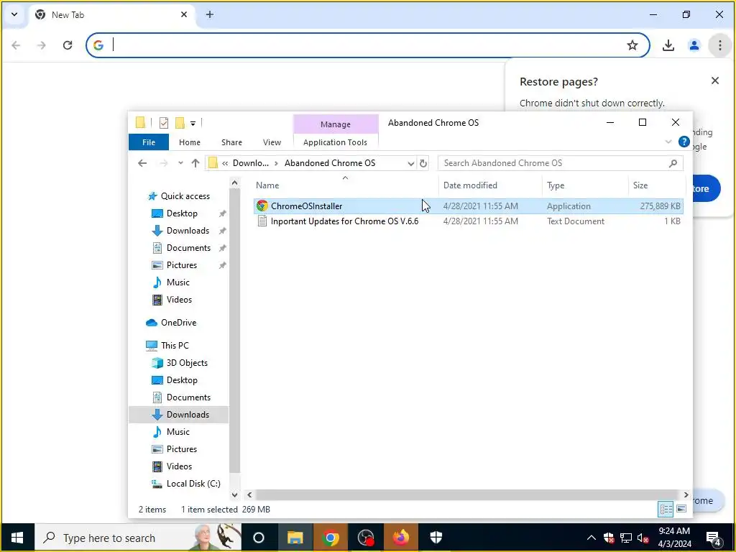Image resolution: width=736 pixels, height=552 pixels.
Task: Click the Explorer search magnifier icon
Action: click(673, 163)
